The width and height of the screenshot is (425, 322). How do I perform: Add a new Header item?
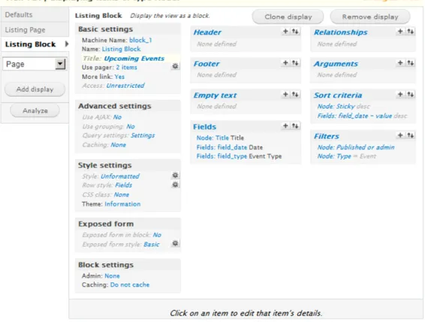[x=285, y=32]
